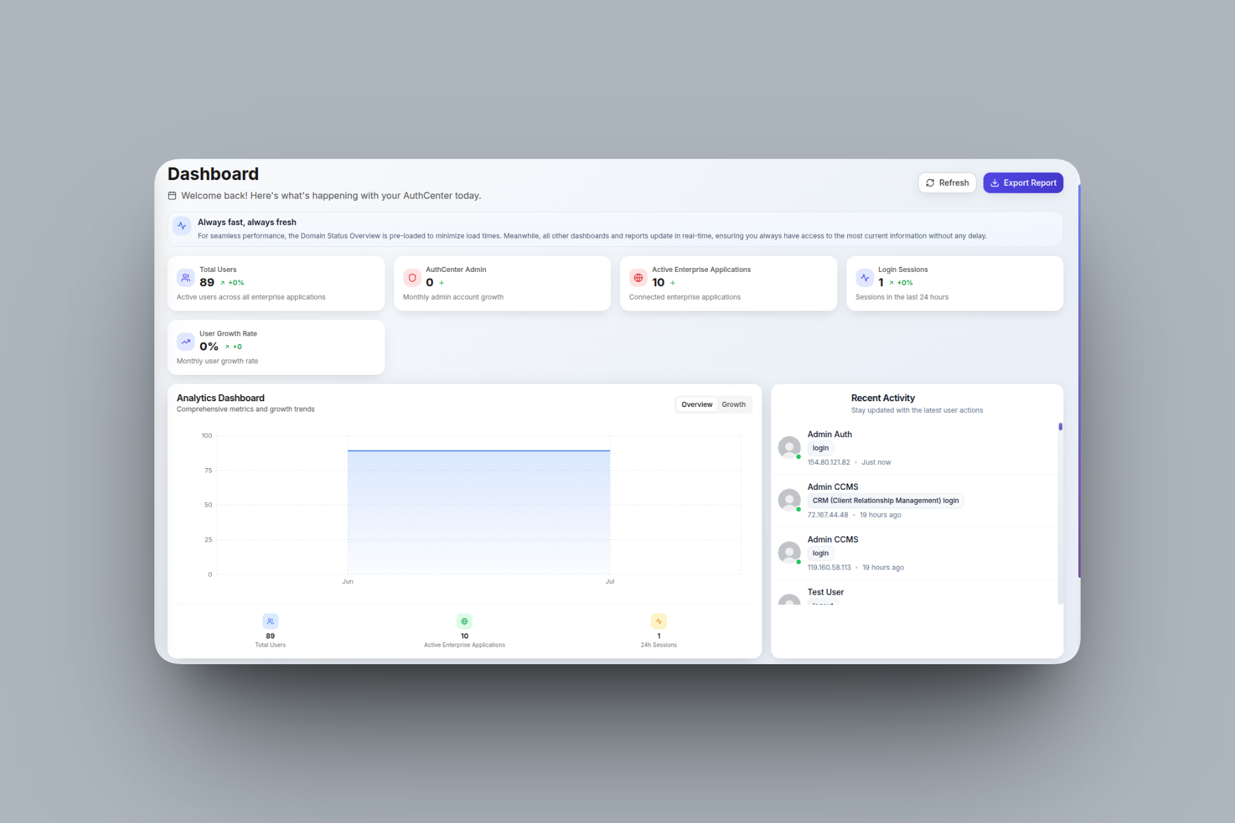Screen dimensions: 1235x823
Task: Click the calendar icon beside the welcome message
Action: coord(172,195)
